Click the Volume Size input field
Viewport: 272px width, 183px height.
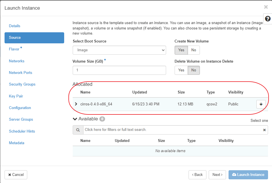pos(119,70)
